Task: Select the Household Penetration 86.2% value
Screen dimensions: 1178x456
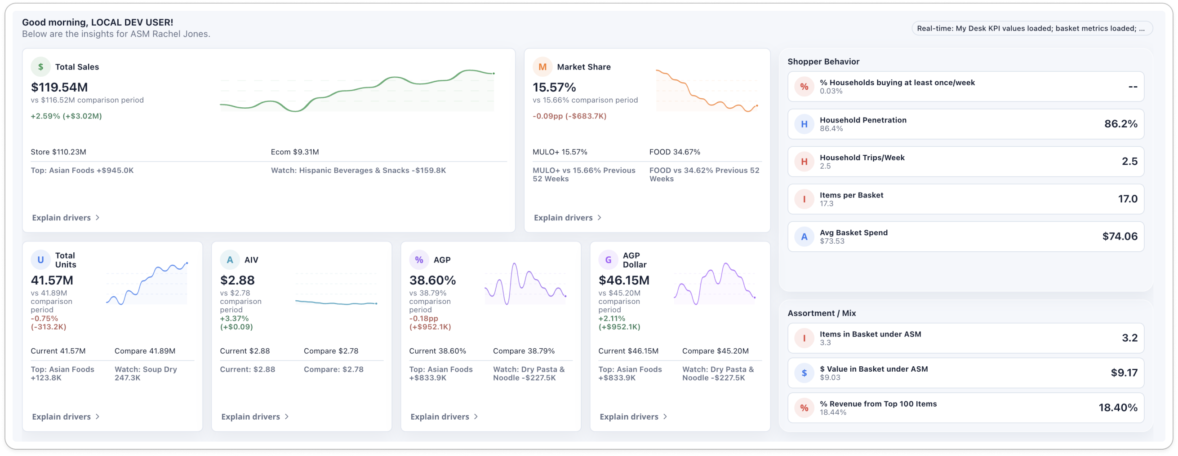Action: pyautogui.click(x=1120, y=124)
